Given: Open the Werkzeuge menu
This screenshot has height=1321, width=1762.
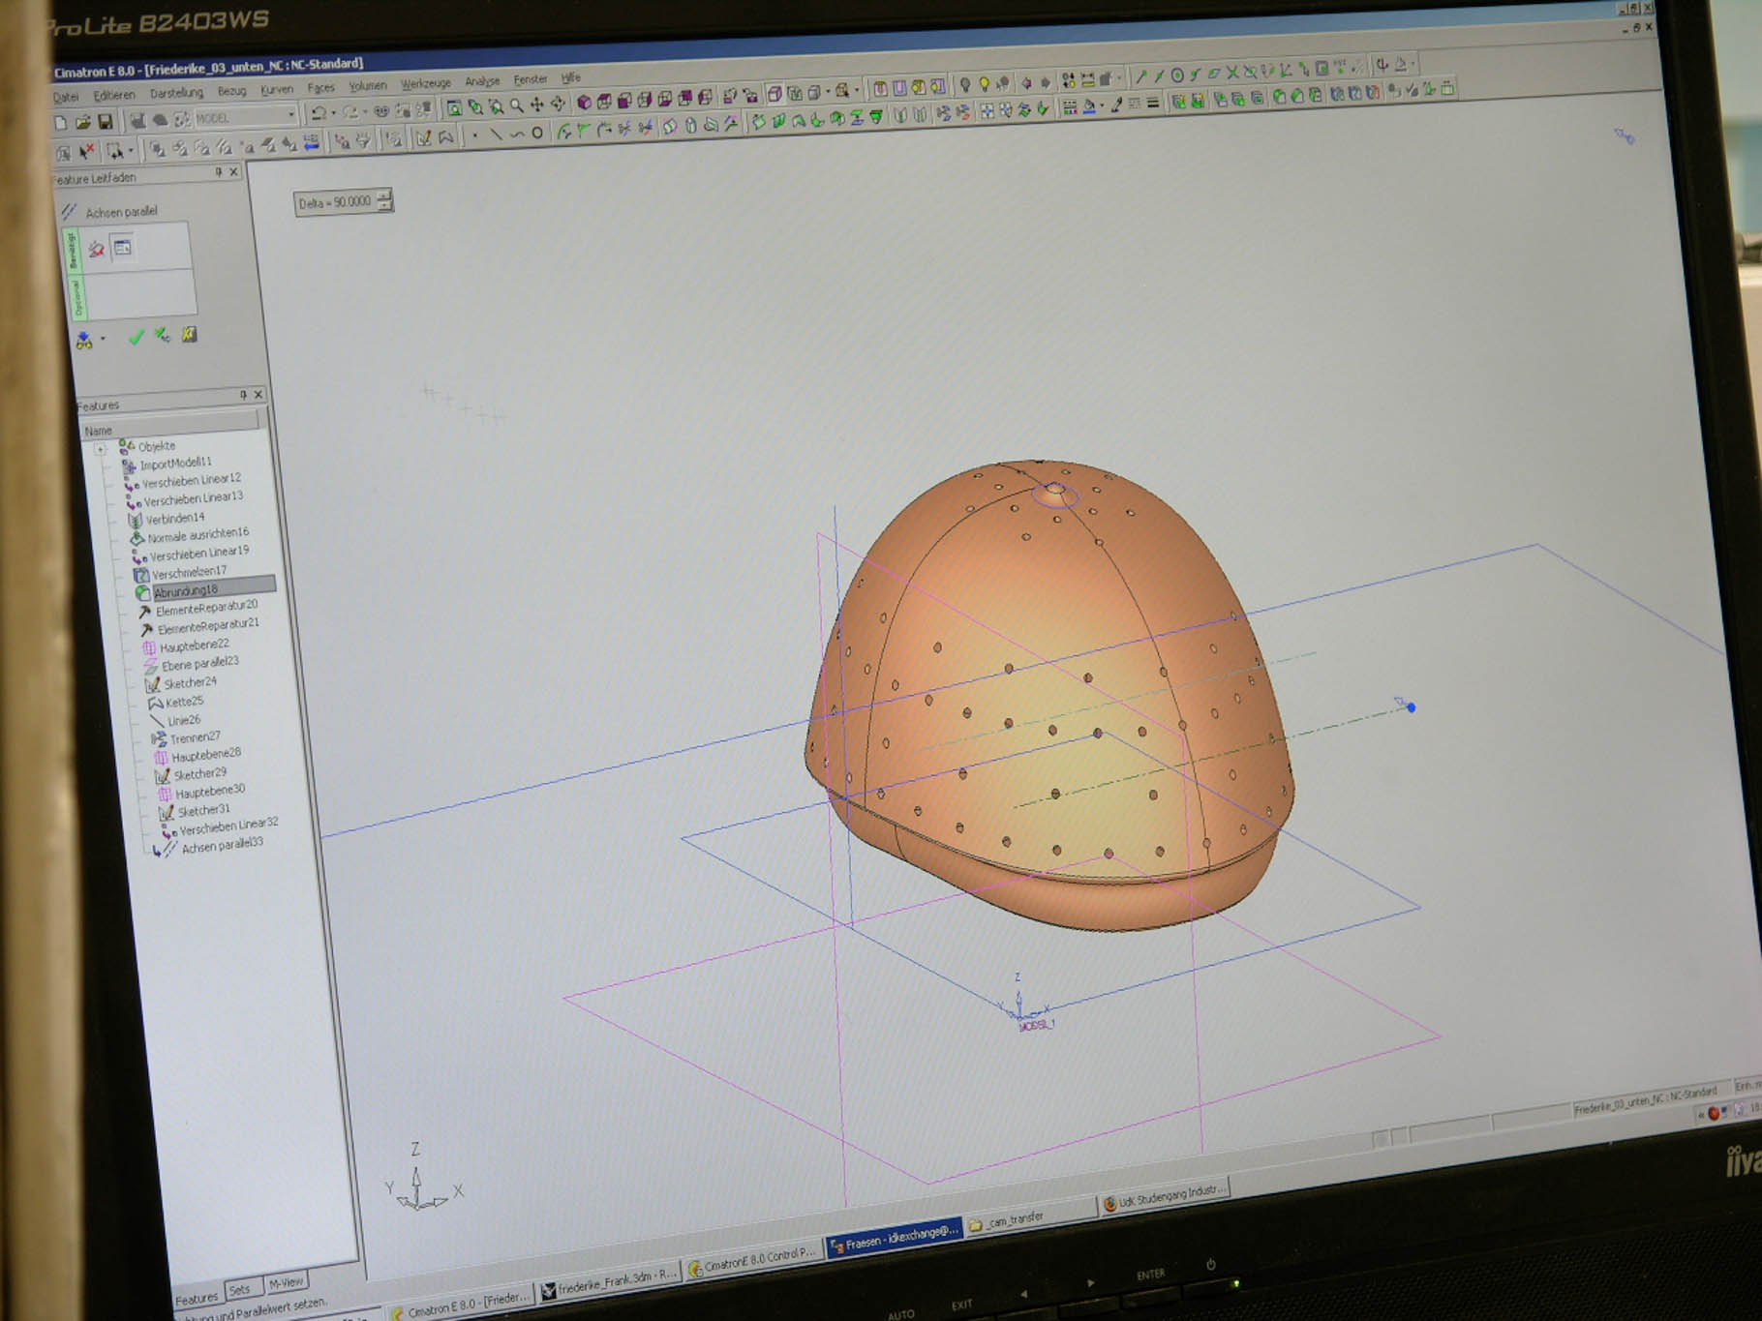Looking at the screenshot, I should pyautogui.click(x=425, y=84).
